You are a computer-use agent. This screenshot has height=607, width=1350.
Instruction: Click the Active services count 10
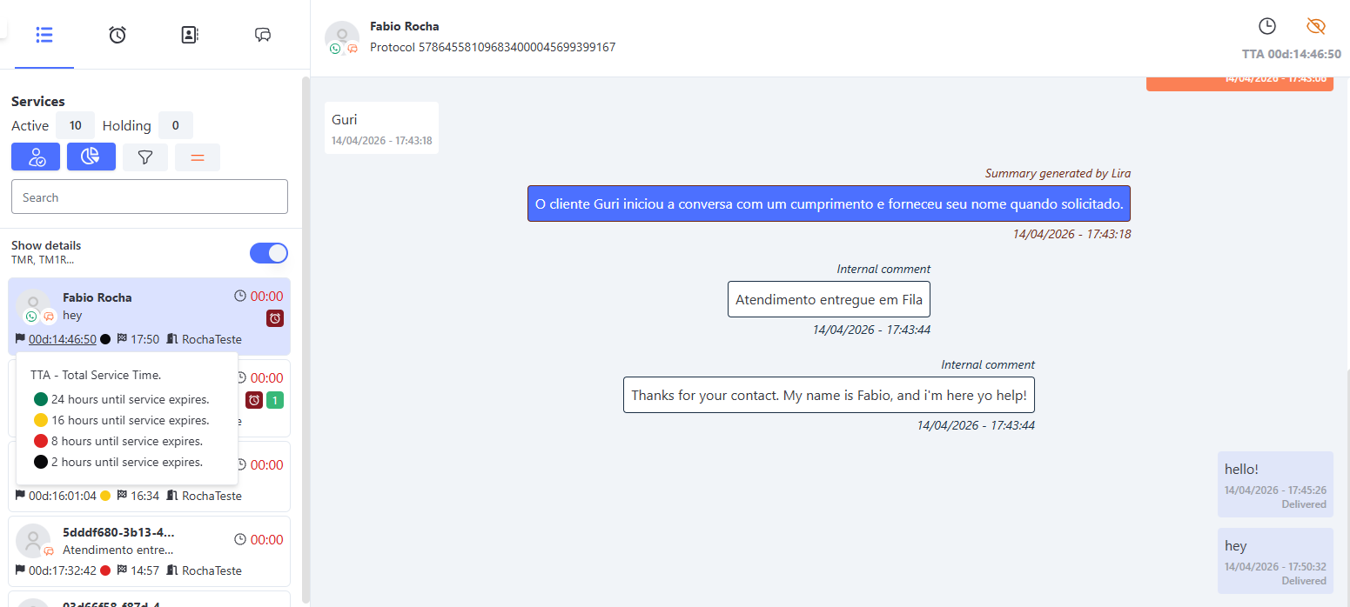(75, 125)
